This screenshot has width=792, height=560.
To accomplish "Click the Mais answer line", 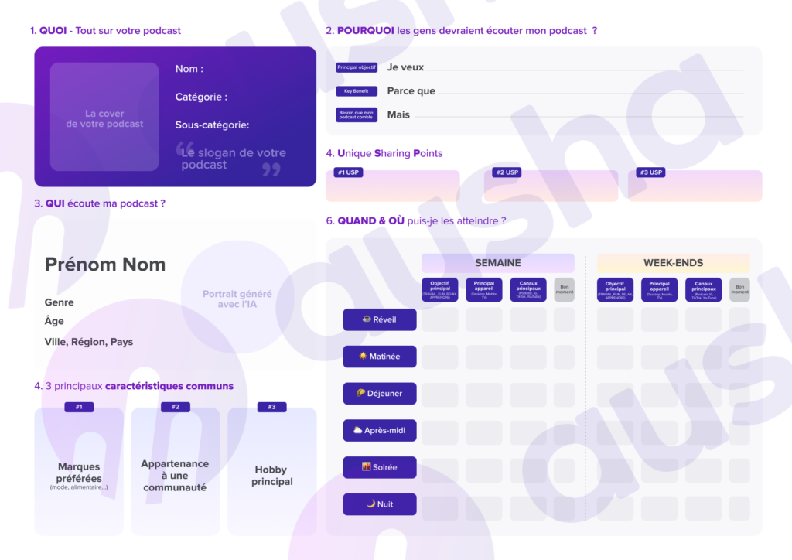I will click(x=579, y=116).
